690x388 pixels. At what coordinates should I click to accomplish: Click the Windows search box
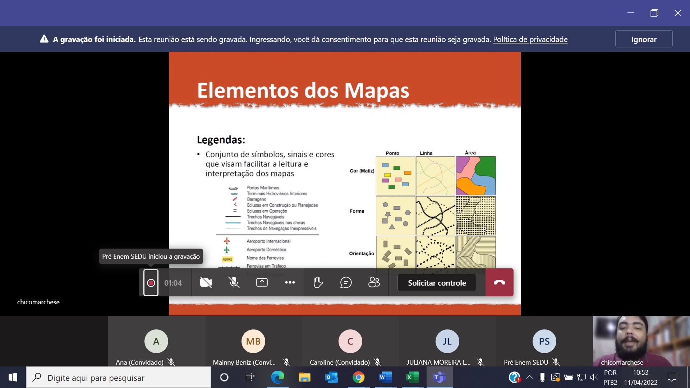(x=119, y=378)
